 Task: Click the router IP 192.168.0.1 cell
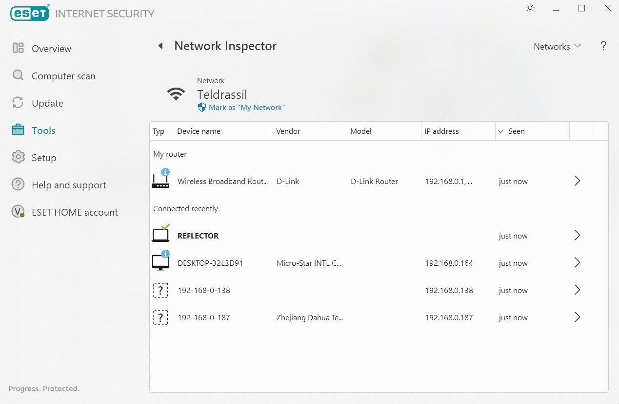click(x=448, y=181)
